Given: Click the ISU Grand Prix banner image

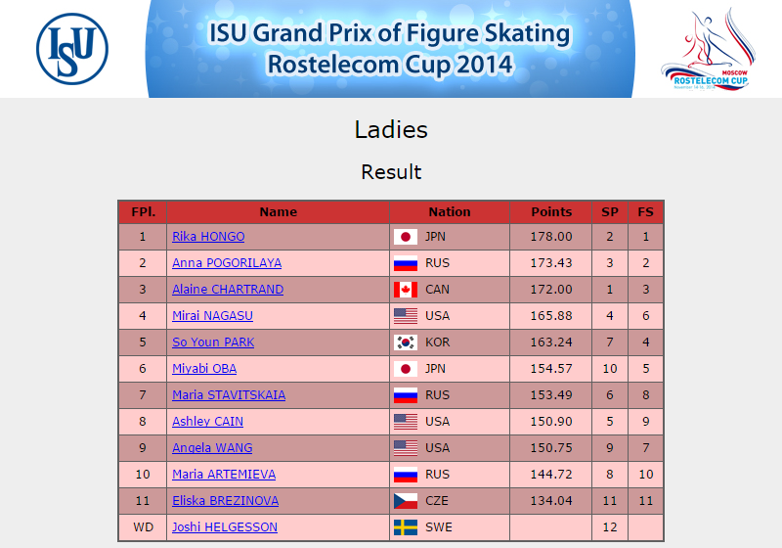Looking at the screenshot, I should pyautogui.click(x=390, y=49).
